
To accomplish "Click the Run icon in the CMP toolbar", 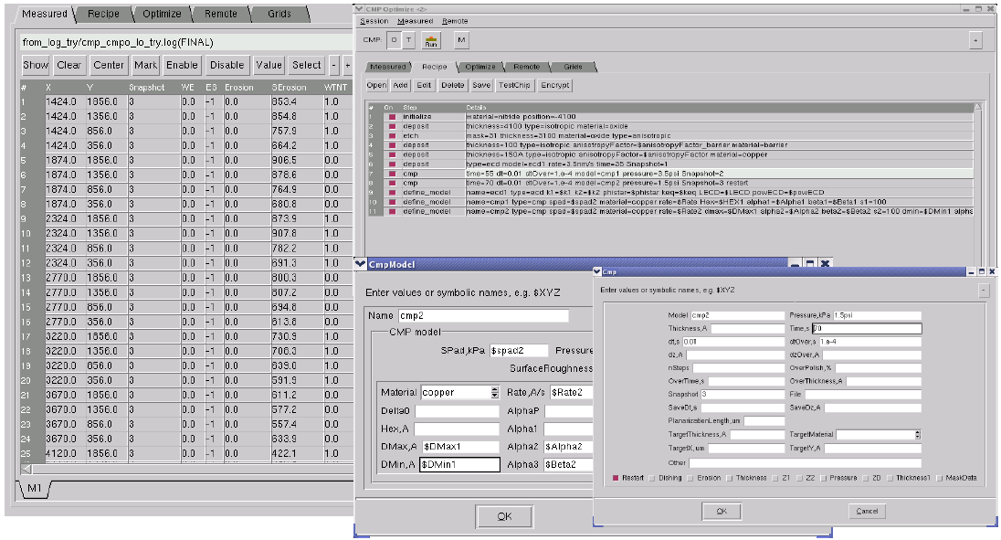I will point(430,40).
